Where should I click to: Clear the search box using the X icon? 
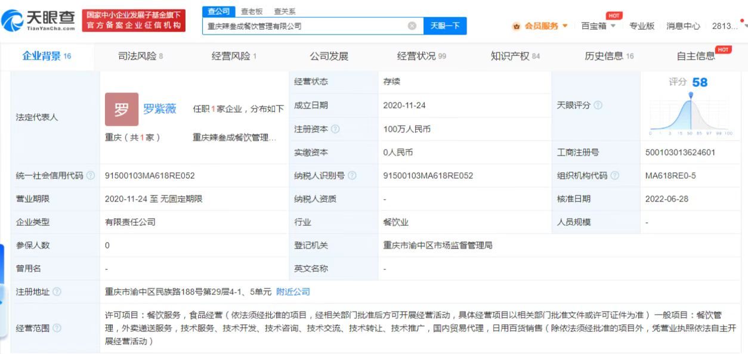(410, 26)
